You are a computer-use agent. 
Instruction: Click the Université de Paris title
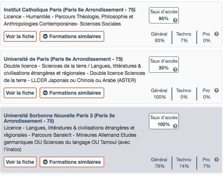pos(63,59)
